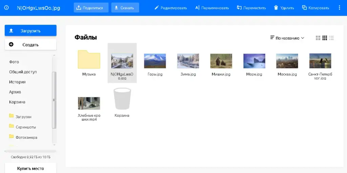
Task: Click Свободно 9,92 ГБ из 10 ГБ text
Action: [x=30, y=157]
